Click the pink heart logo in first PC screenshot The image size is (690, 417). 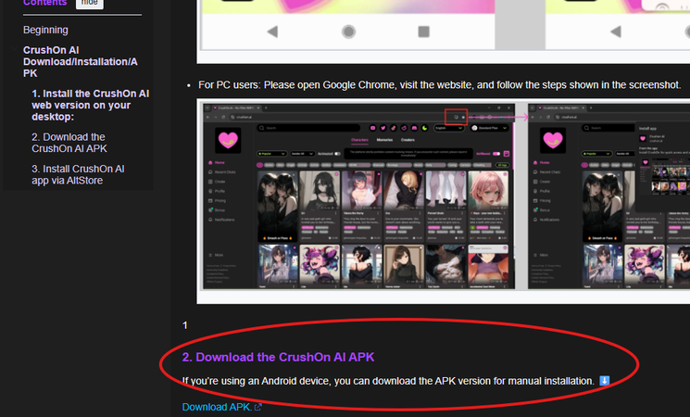coord(228,140)
